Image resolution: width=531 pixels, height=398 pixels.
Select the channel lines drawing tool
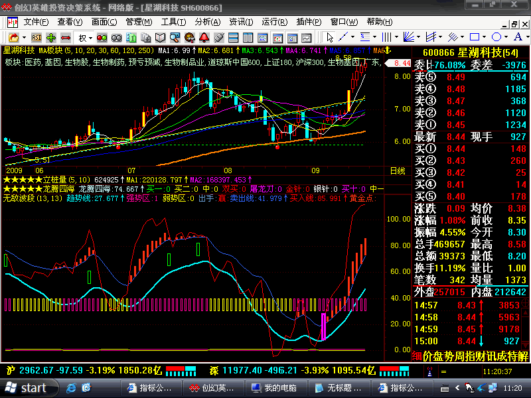click(x=430, y=36)
